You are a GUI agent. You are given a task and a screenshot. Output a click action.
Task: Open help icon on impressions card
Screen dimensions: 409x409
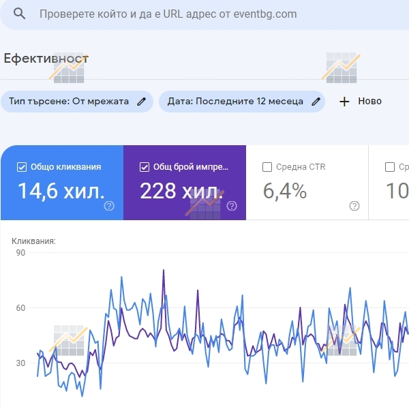tap(232, 206)
